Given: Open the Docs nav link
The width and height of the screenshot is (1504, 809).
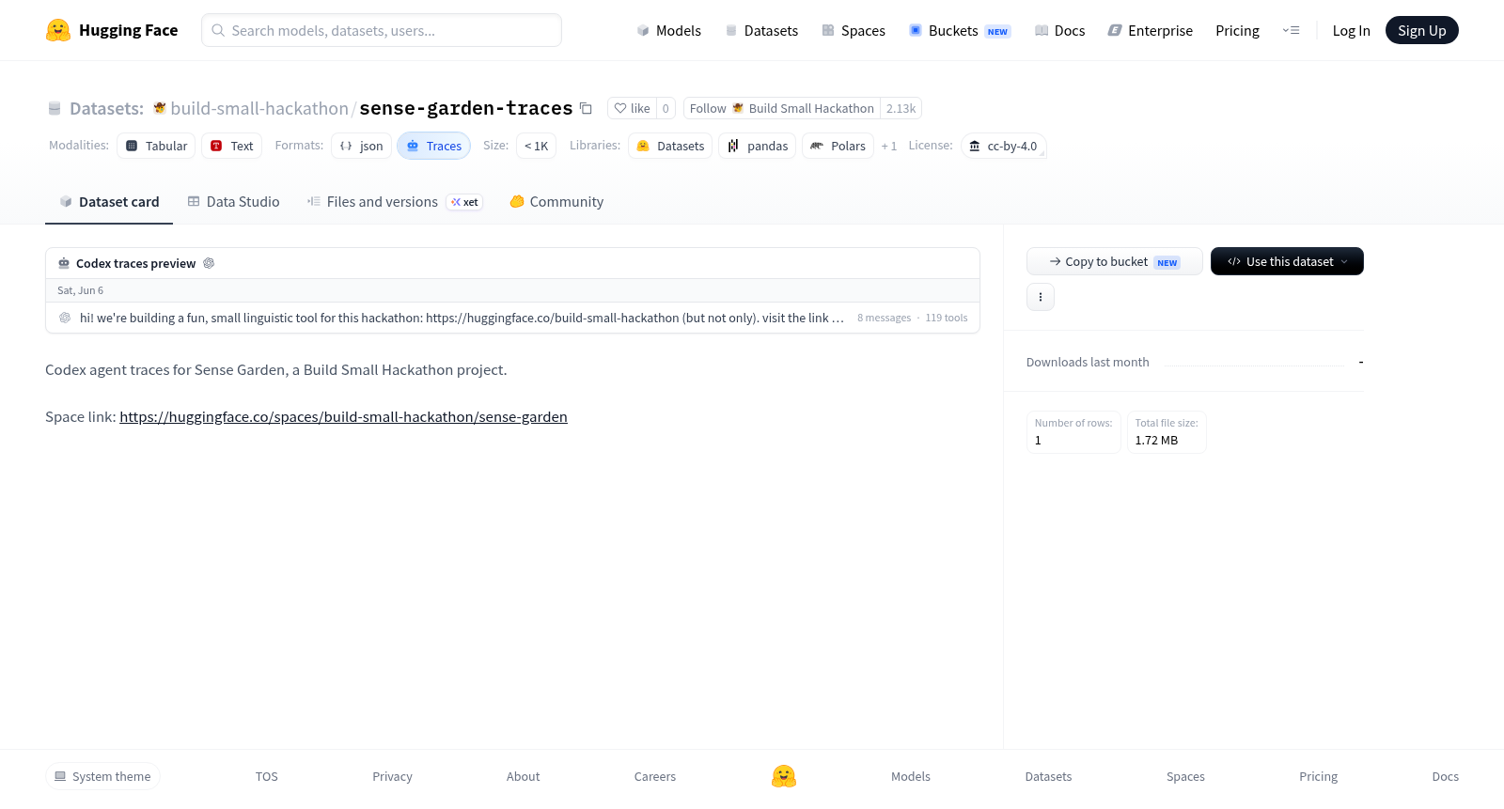Looking at the screenshot, I should coord(1059,30).
